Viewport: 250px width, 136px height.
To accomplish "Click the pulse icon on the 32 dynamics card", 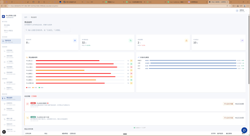I will click(x=131, y=40).
